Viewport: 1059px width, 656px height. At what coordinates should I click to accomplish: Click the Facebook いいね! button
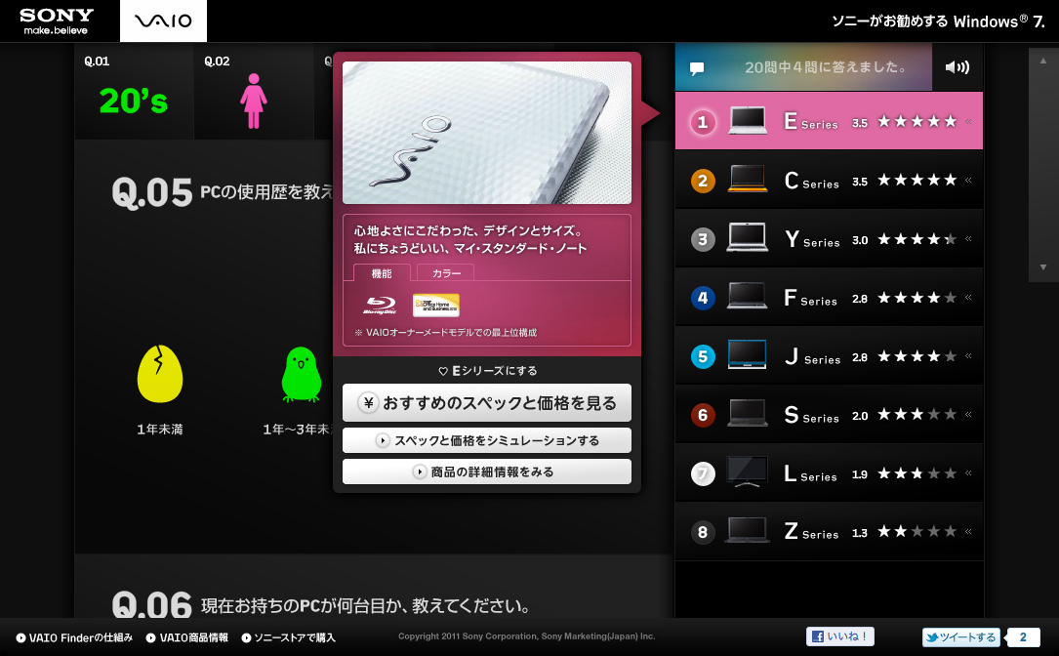click(839, 636)
